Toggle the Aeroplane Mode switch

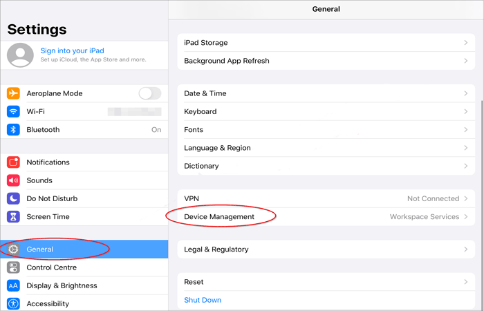coord(150,93)
